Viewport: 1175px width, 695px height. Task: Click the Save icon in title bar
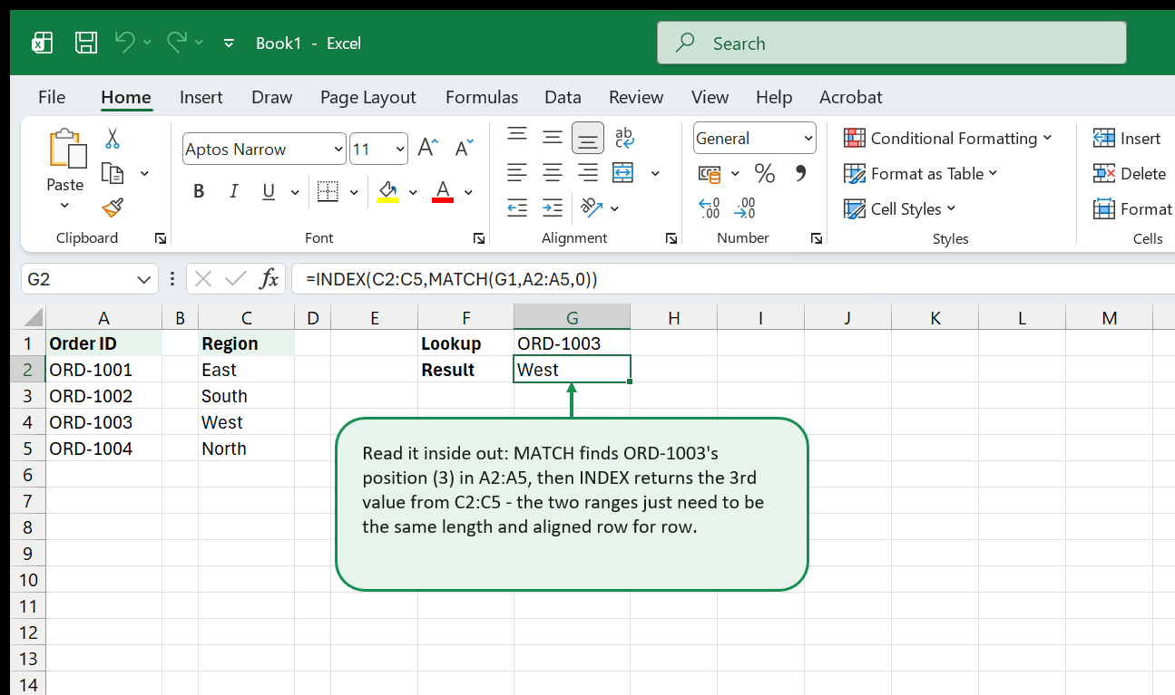pyautogui.click(x=86, y=43)
